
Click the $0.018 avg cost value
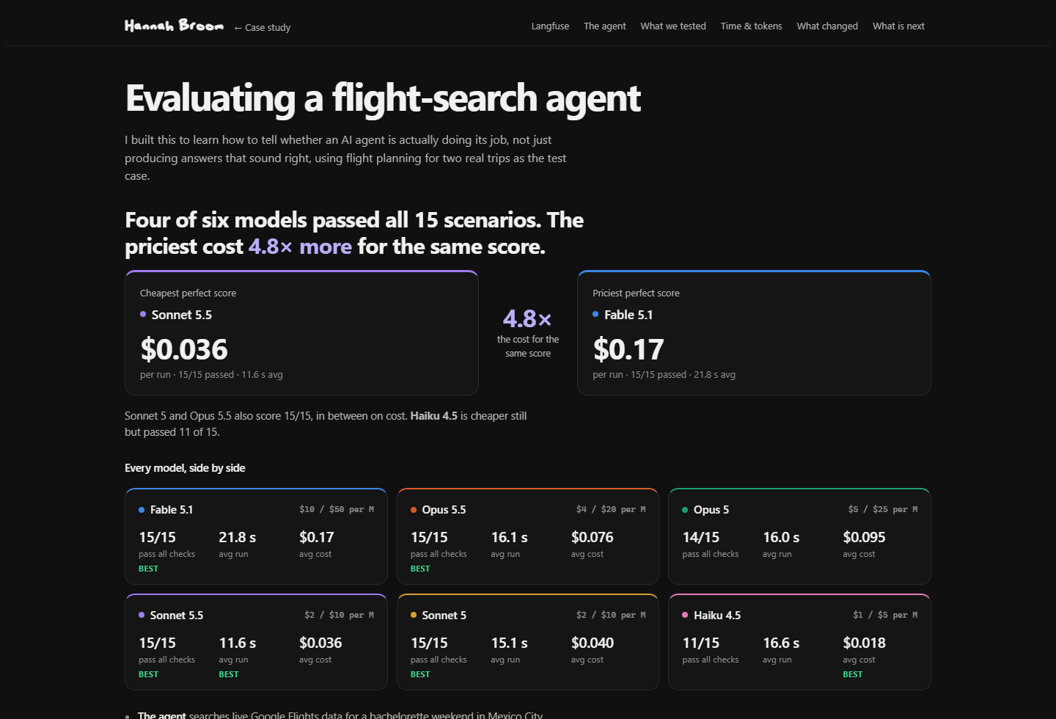coord(865,643)
